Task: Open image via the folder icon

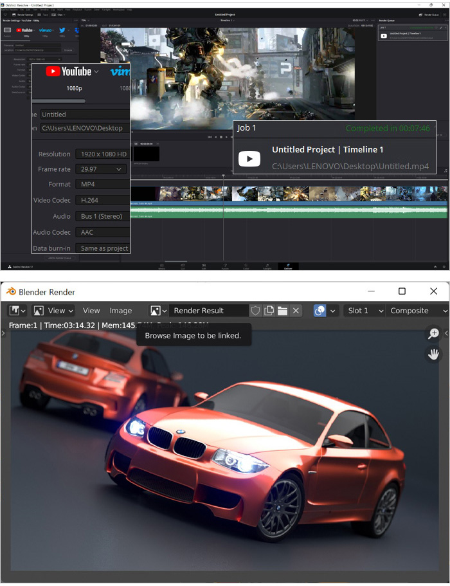Action: tap(282, 311)
